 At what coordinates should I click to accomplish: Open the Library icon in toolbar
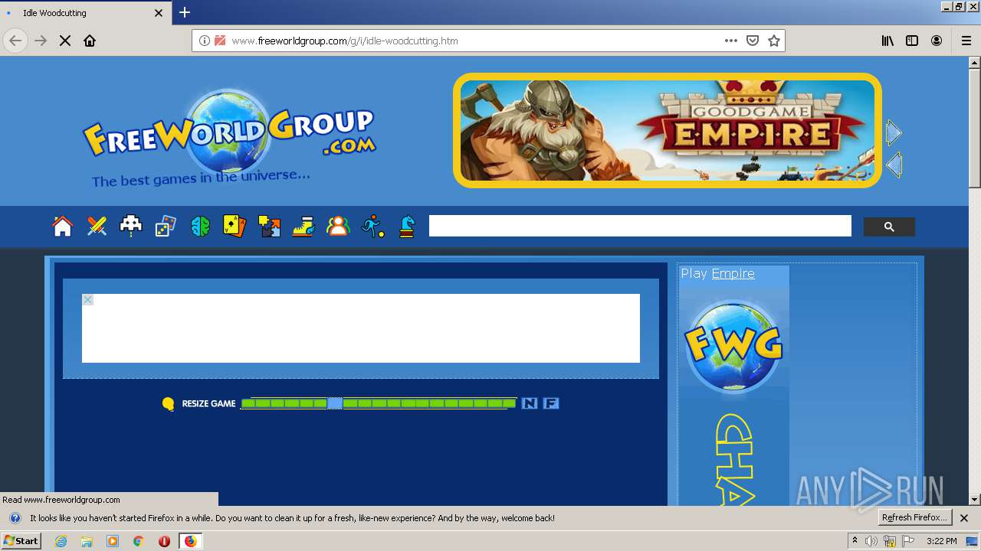tap(887, 41)
